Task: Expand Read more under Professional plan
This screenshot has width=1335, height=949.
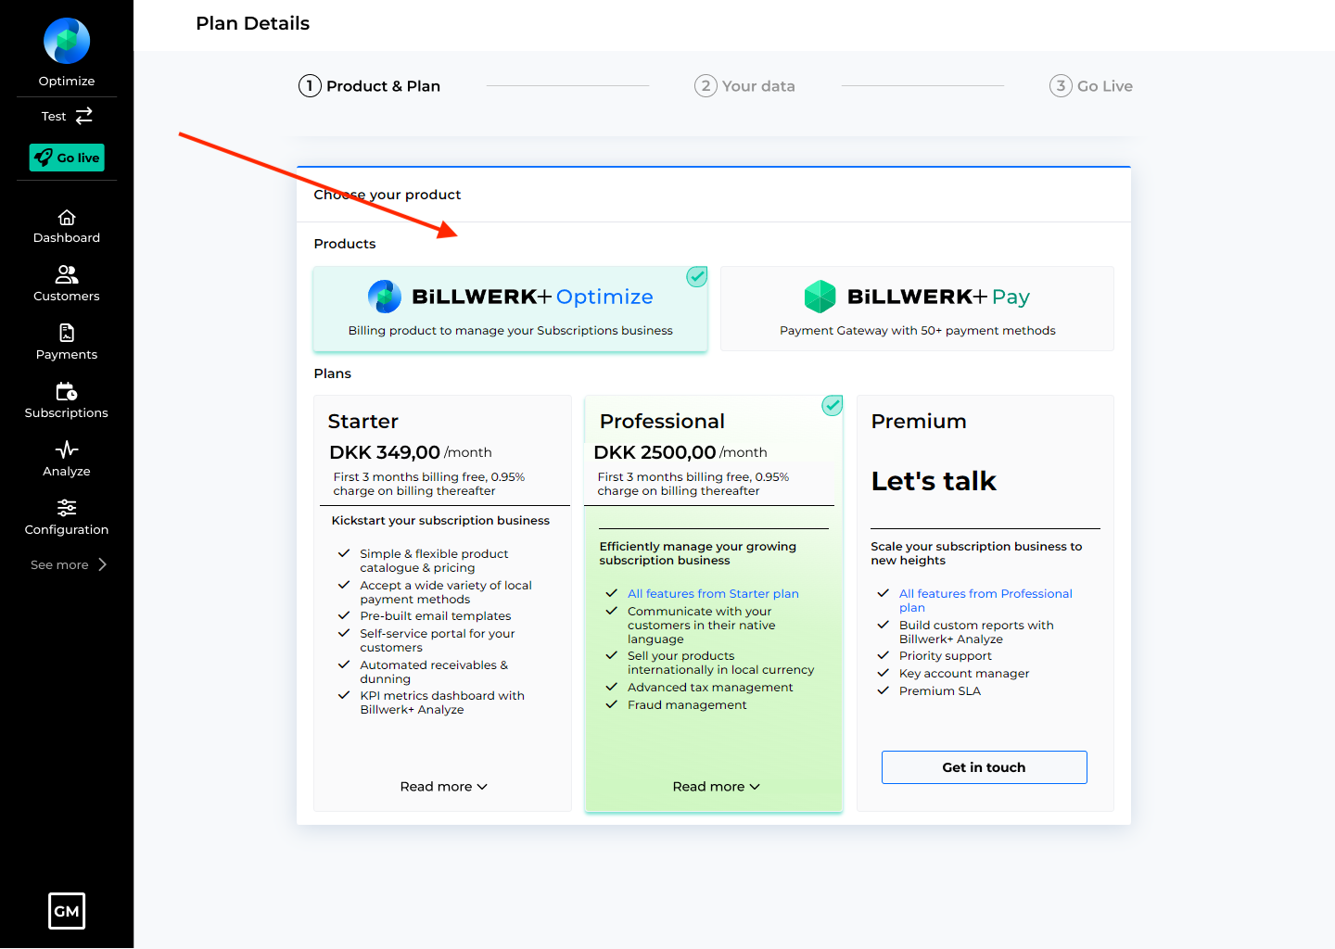Action: (716, 787)
